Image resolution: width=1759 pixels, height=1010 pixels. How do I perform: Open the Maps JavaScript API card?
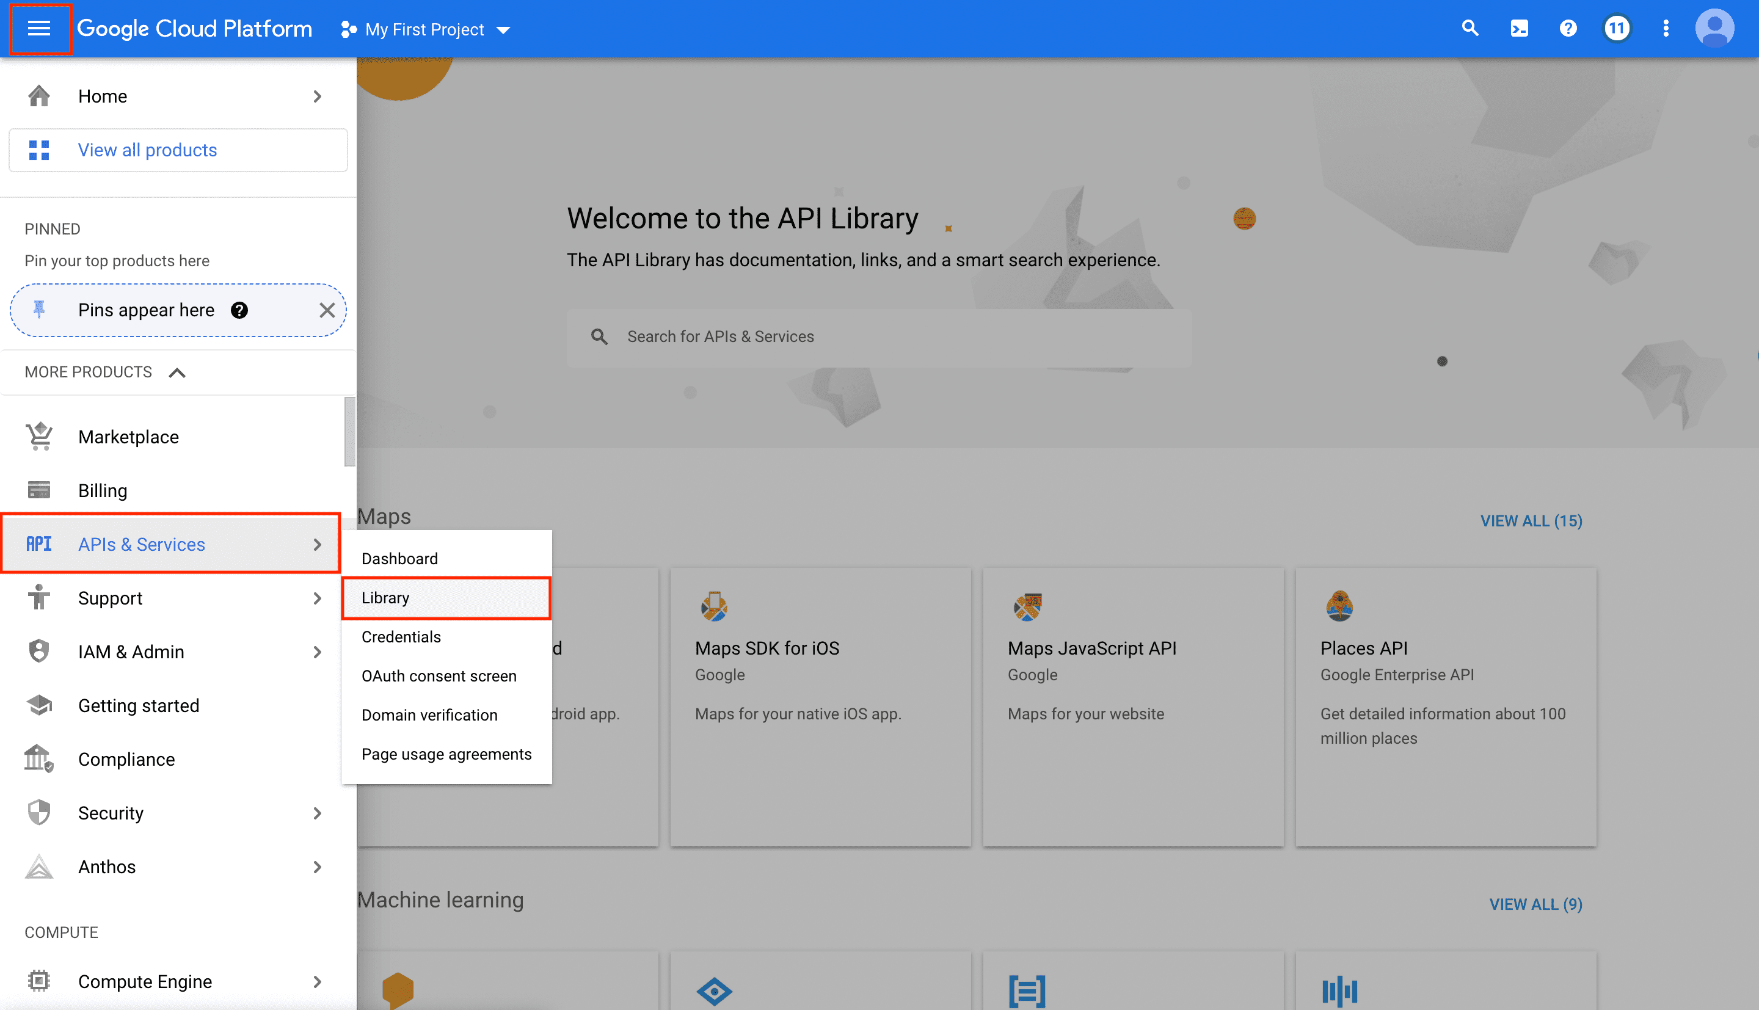click(1133, 707)
